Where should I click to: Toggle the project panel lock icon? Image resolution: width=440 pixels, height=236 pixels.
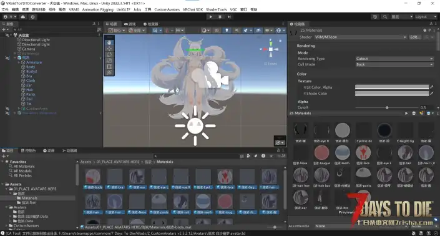pyautogui.click(x=278, y=150)
